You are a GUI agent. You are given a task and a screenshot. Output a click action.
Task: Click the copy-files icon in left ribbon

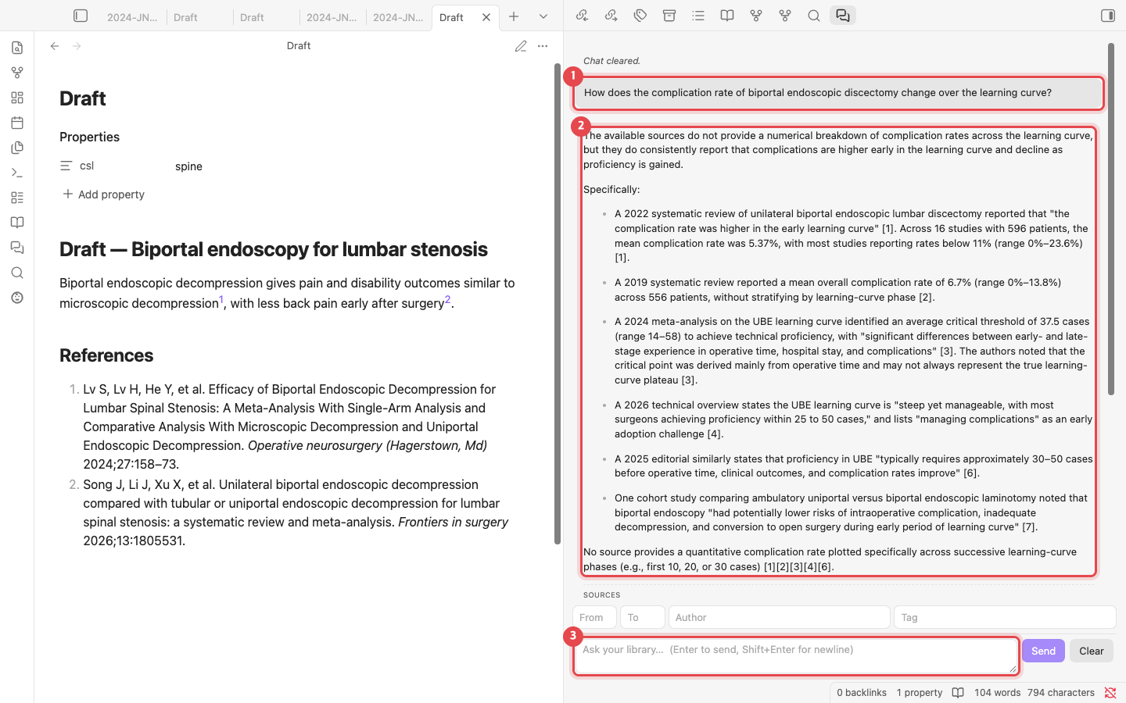(x=17, y=148)
